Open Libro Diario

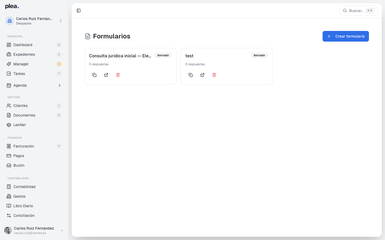(34, 206)
